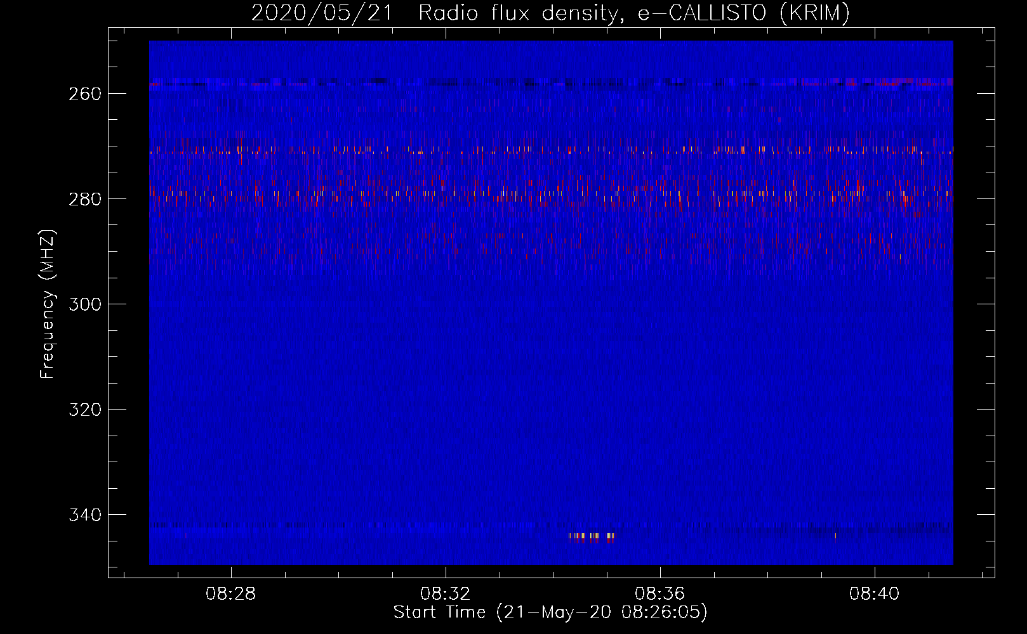
Task: Click the 'Start Time (21-May-20 08:26:05)' label
Action: coord(550,612)
